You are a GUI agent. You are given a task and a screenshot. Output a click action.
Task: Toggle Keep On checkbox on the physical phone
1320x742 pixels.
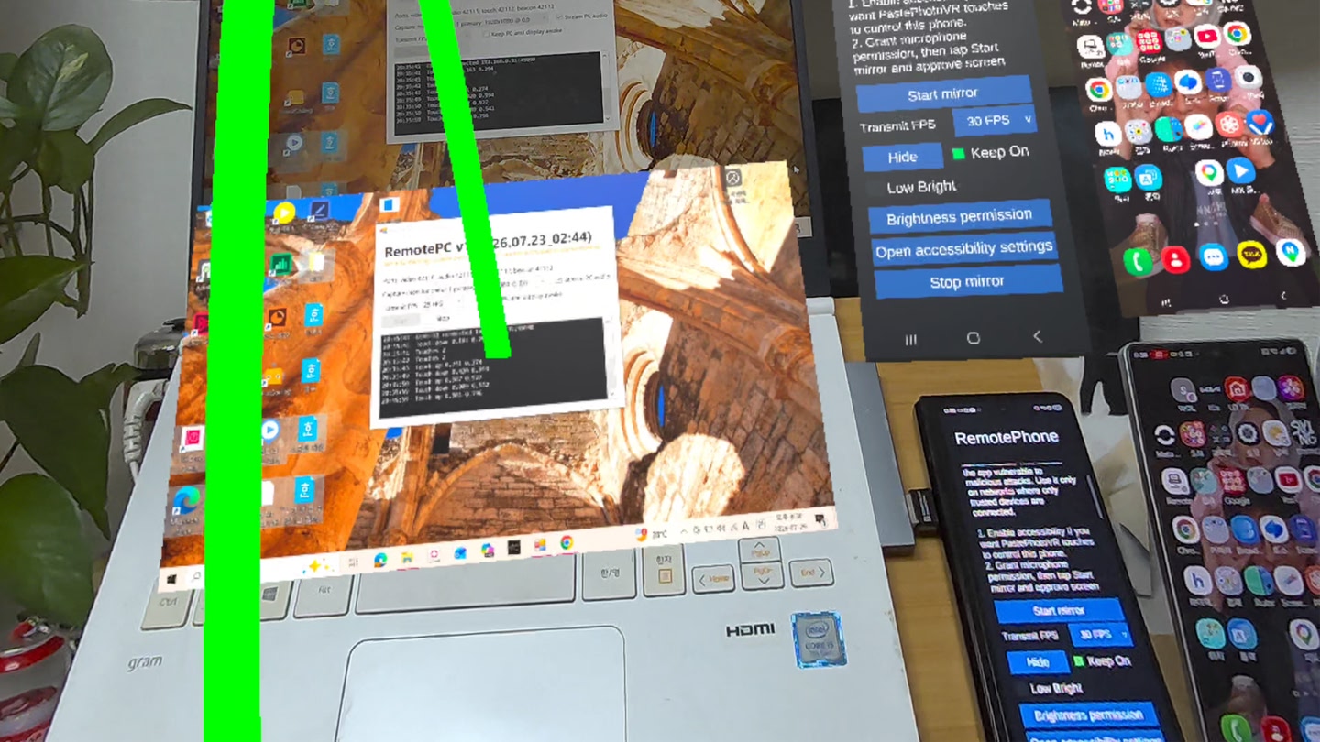point(1079,660)
